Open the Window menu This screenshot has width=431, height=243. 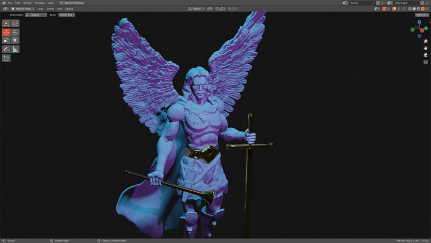39,3
